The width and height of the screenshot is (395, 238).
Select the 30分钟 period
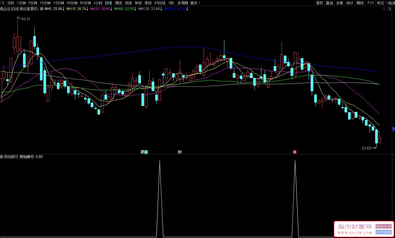72,3
